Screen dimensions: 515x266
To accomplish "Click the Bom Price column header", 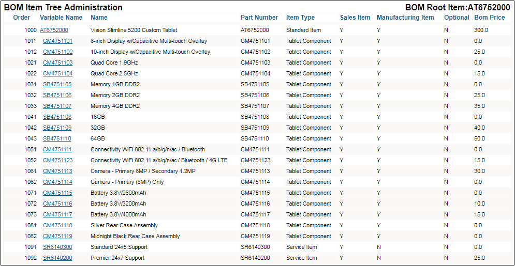I will (x=490, y=18).
